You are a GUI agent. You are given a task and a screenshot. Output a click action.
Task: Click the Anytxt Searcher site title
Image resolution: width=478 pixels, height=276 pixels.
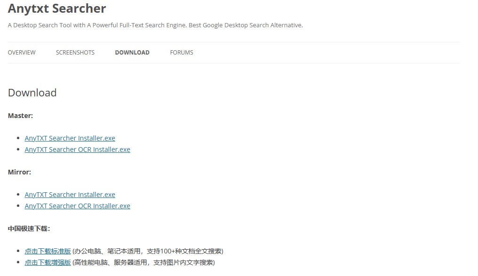coord(57,8)
